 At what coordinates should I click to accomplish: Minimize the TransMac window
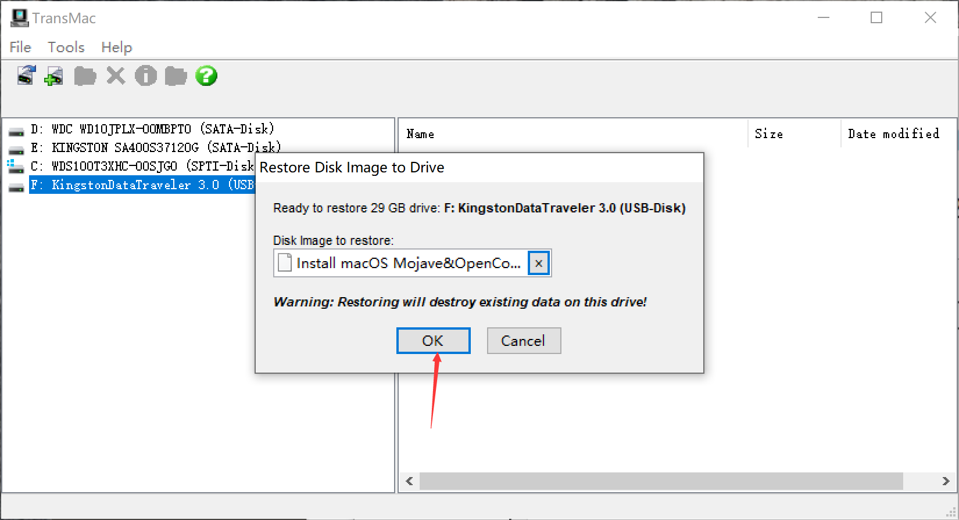click(x=824, y=18)
